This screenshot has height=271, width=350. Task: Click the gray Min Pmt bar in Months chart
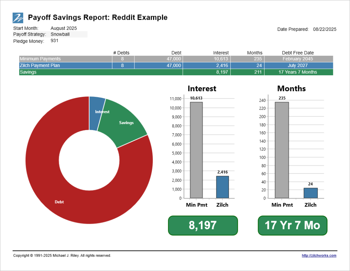point(282,150)
